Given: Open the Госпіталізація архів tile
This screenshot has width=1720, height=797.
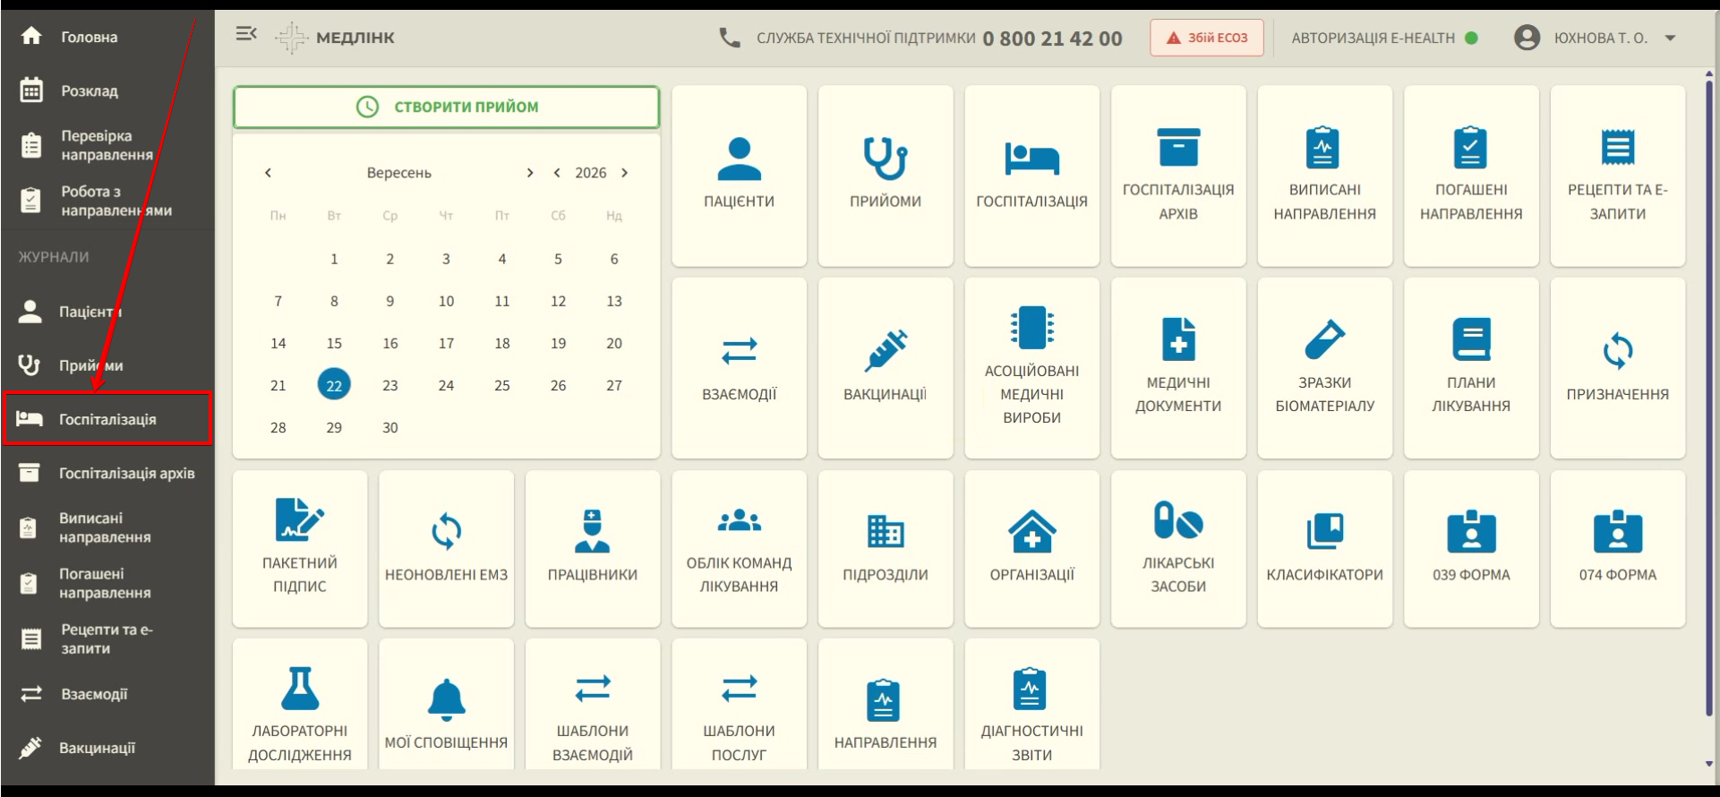Looking at the screenshot, I should pos(1178,176).
